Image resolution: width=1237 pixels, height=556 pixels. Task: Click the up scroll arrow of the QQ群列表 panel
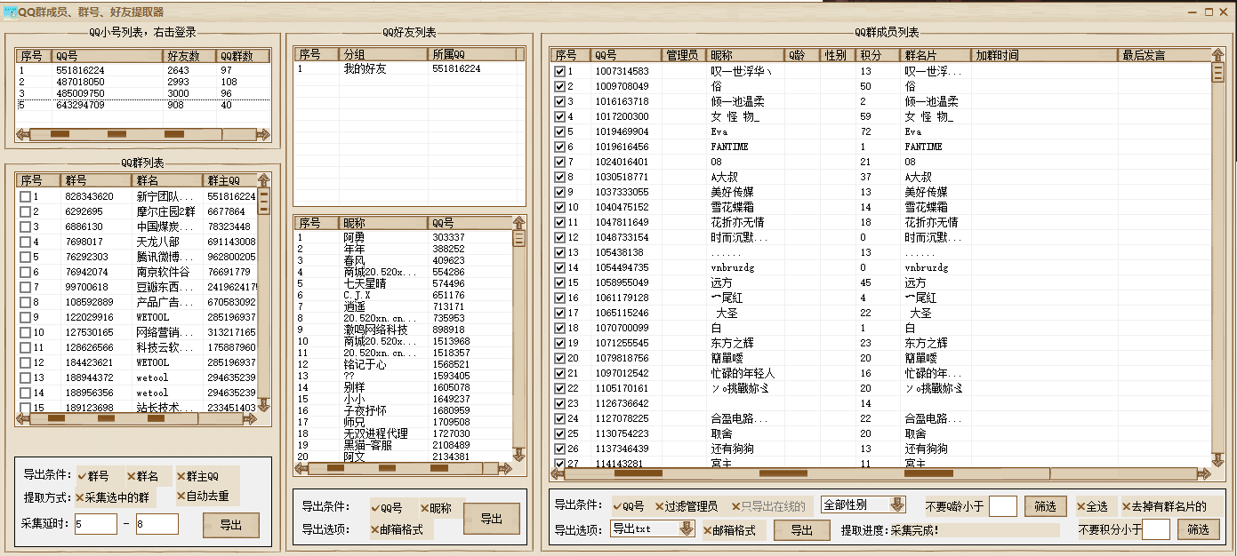tap(263, 179)
